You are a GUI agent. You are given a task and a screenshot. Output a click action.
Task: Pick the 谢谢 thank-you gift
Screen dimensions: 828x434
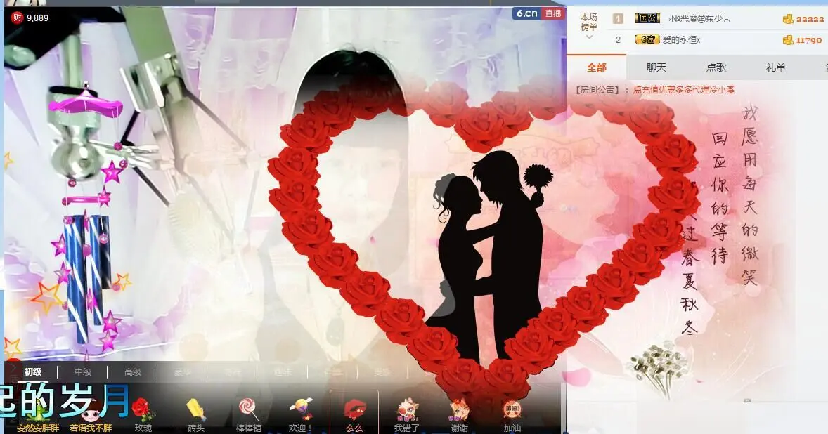(x=460, y=414)
